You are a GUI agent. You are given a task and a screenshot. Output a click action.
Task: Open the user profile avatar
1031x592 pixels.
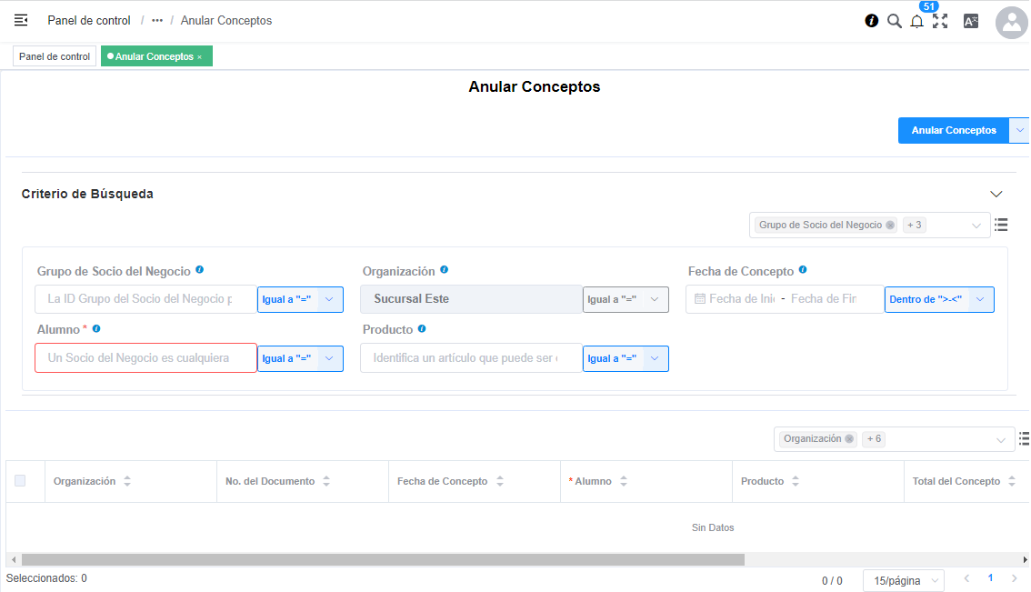click(1012, 23)
